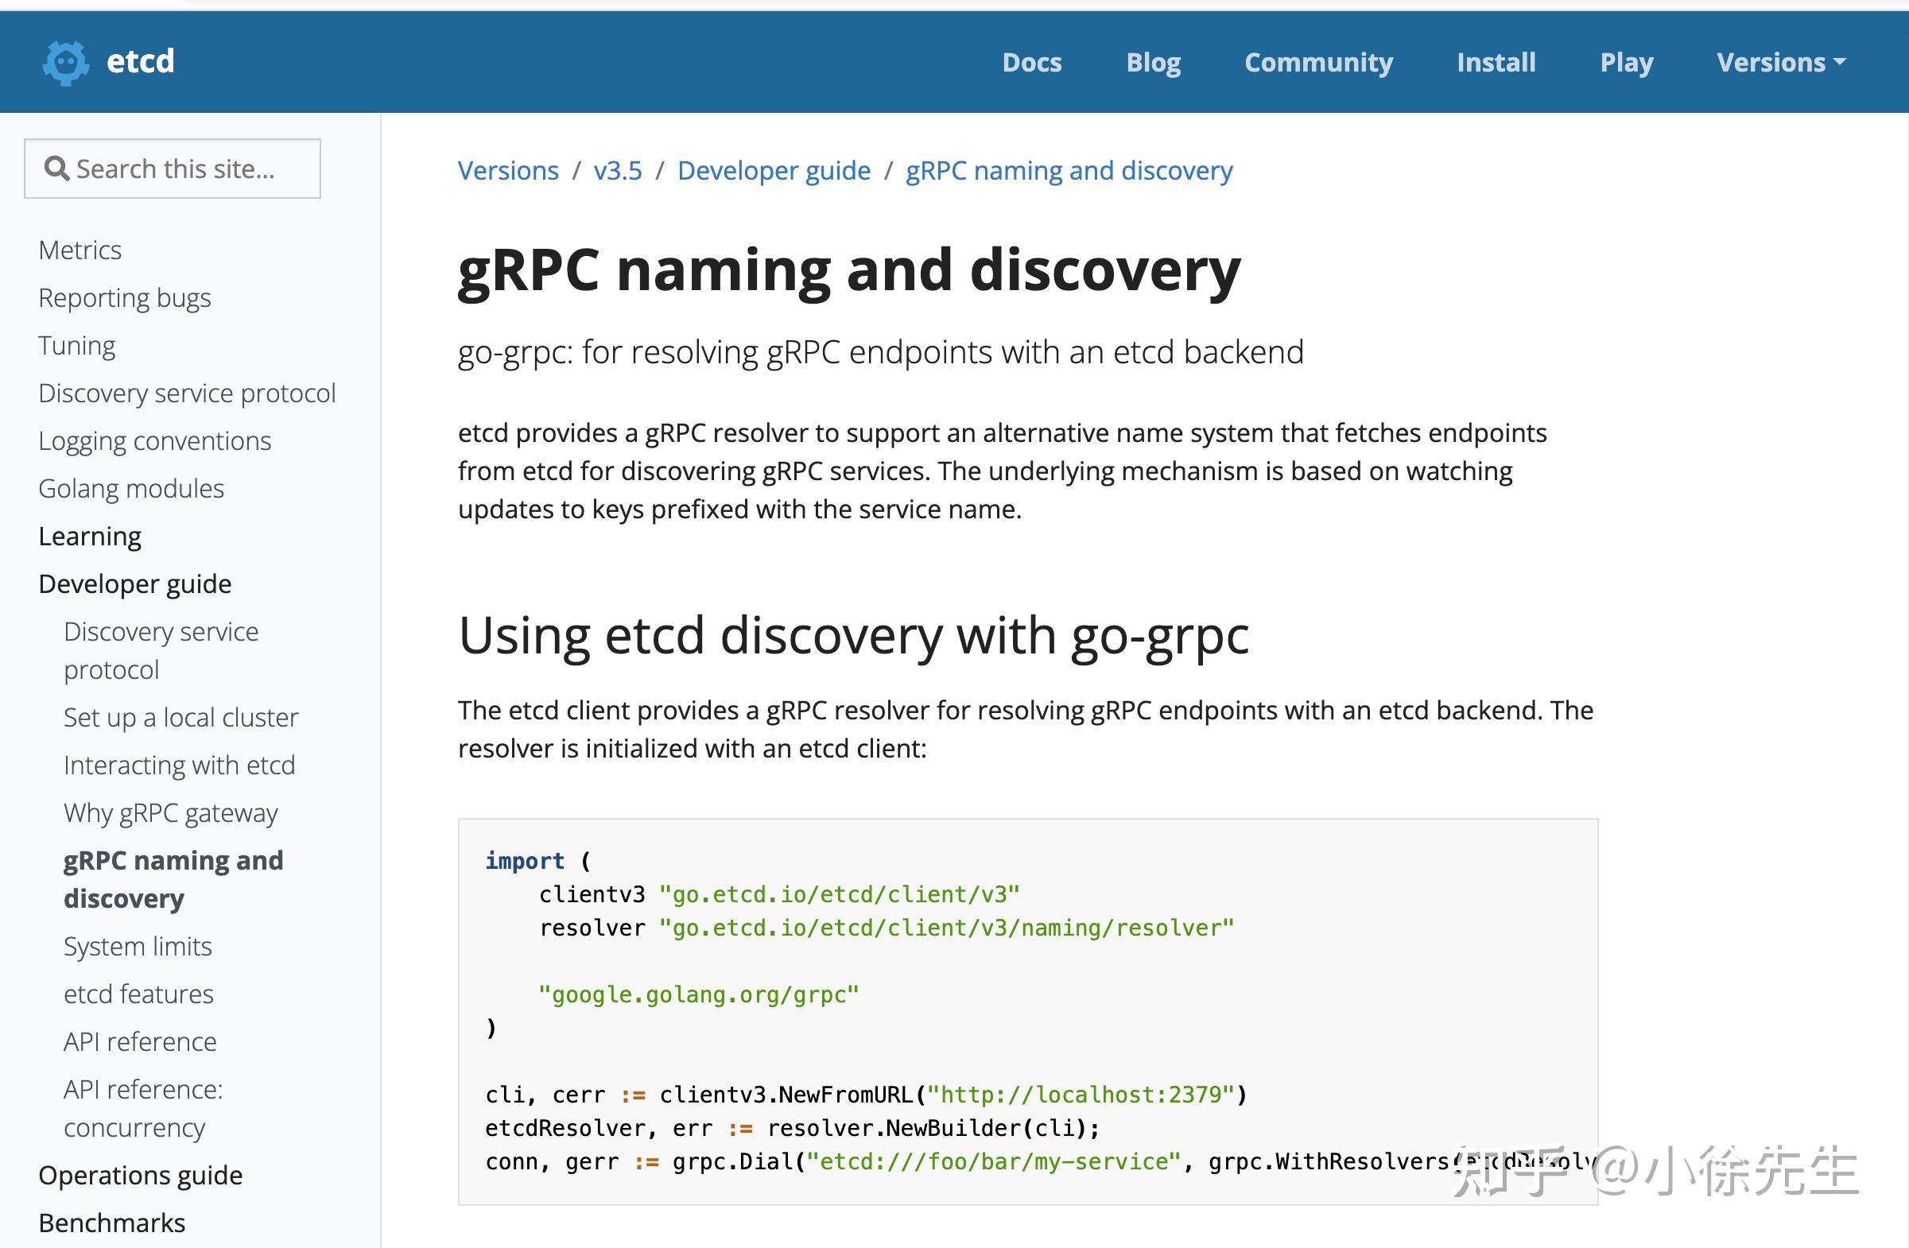The height and width of the screenshot is (1248, 1909).
Task: Open the Play page
Action: [1626, 62]
